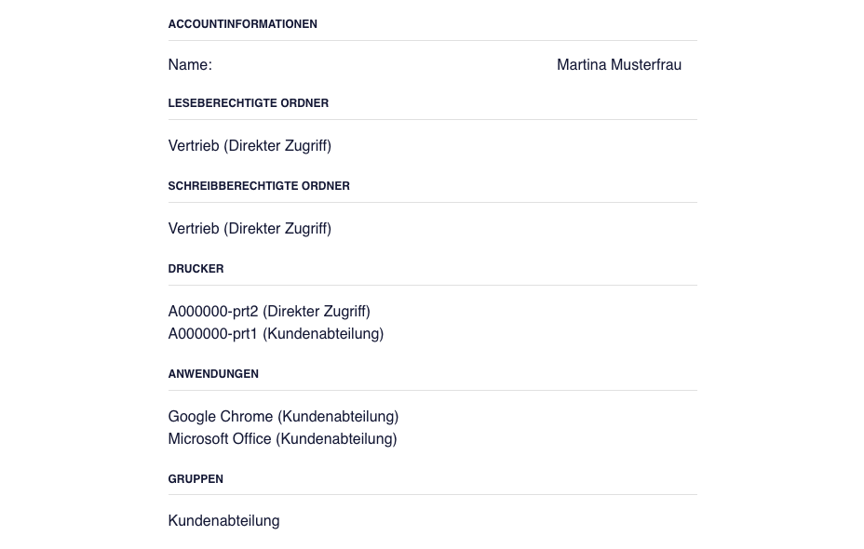864x549 pixels.
Task: Click the divider line below Gruppen
Action: point(433,495)
